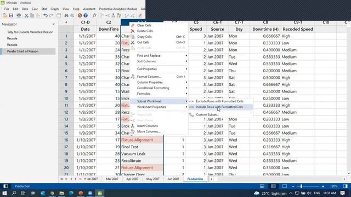Viewport: 351px width, 197px height.
Task: Switch to the Mar 2007 worksheet tab
Action: point(112,179)
